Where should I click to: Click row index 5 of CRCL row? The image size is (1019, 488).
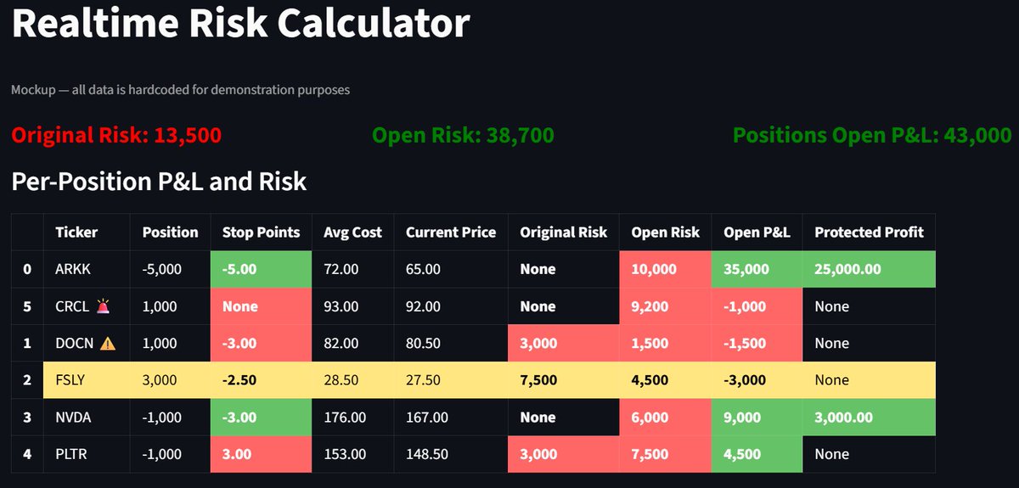(x=27, y=306)
